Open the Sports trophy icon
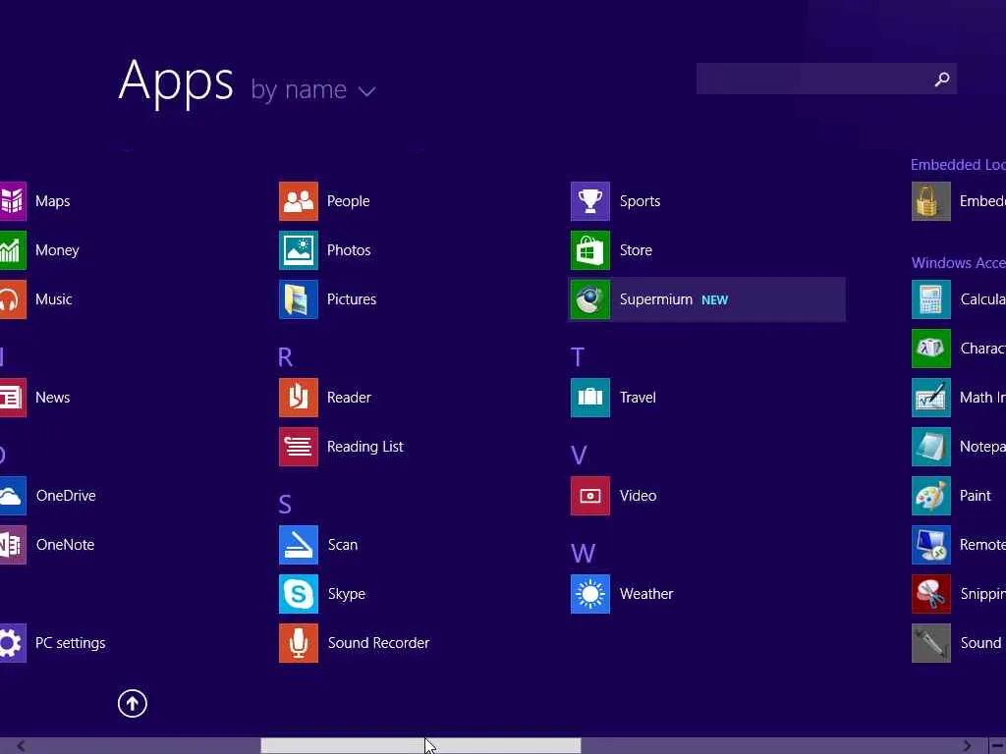The height and width of the screenshot is (754, 1006). coord(590,201)
